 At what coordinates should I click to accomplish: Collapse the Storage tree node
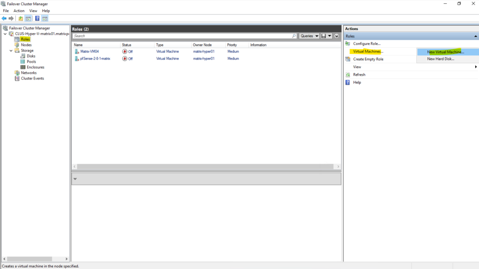pyautogui.click(x=11, y=51)
